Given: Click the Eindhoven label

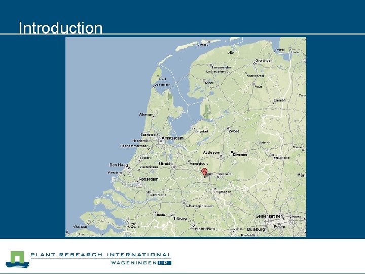Looking at the screenshot, I should click(205, 229).
